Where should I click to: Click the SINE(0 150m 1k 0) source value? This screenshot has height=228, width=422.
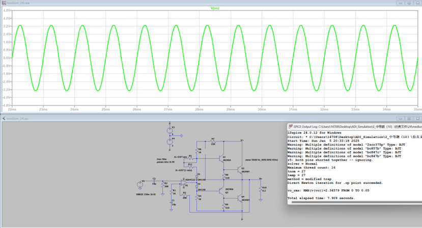tap(146, 194)
